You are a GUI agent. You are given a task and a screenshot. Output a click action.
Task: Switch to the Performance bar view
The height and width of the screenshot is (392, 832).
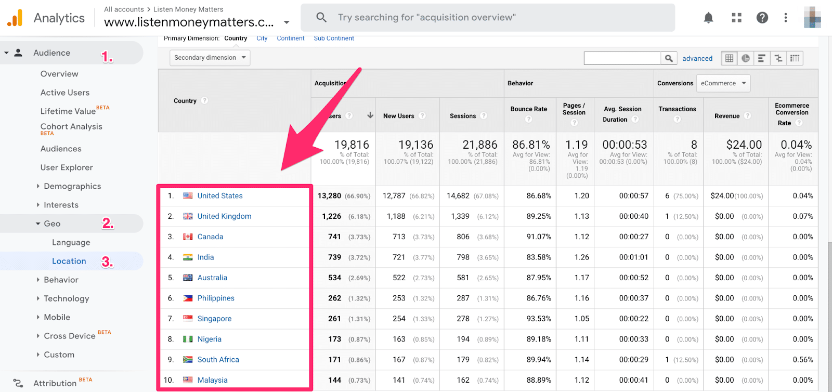pos(761,58)
